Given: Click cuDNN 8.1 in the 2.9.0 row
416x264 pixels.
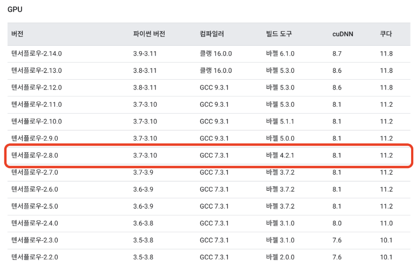Looking at the screenshot, I should (x=337, y=138).
